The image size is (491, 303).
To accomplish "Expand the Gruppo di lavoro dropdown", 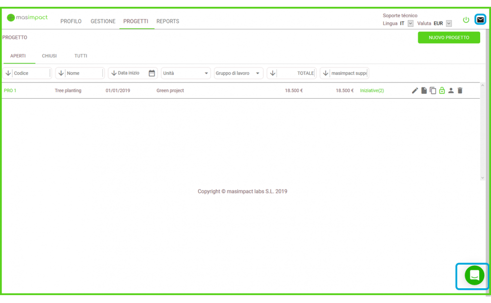I will 258,73.
